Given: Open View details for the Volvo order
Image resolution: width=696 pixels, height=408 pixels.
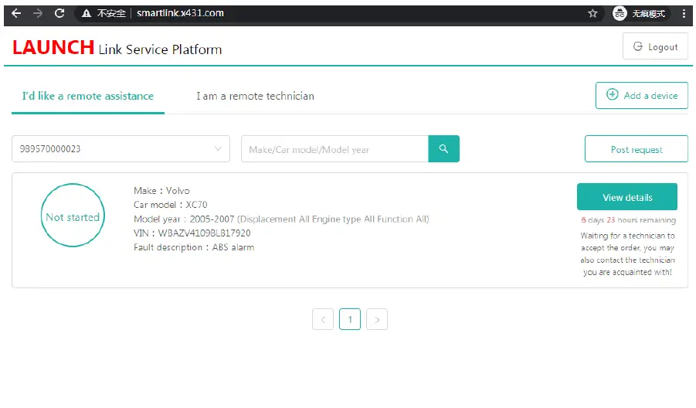Looking at the screenshot, I should pos(627,197).
